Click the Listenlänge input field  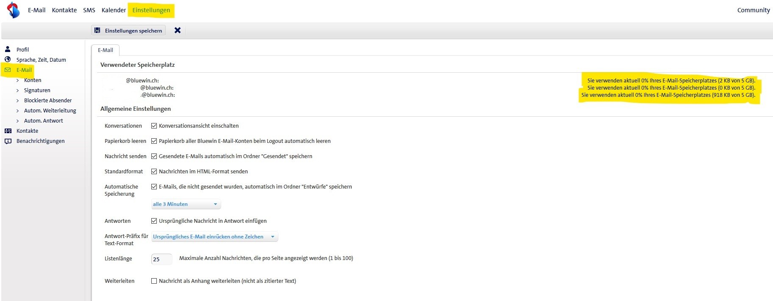click(161, 259)
